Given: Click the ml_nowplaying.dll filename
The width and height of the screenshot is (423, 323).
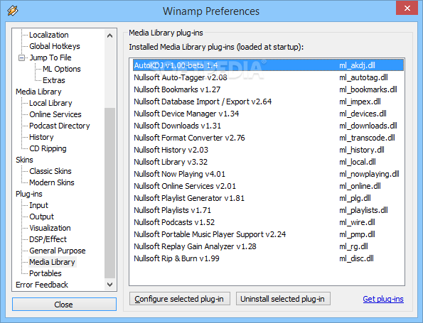Looking at the screenshot, I should [369, 174].
